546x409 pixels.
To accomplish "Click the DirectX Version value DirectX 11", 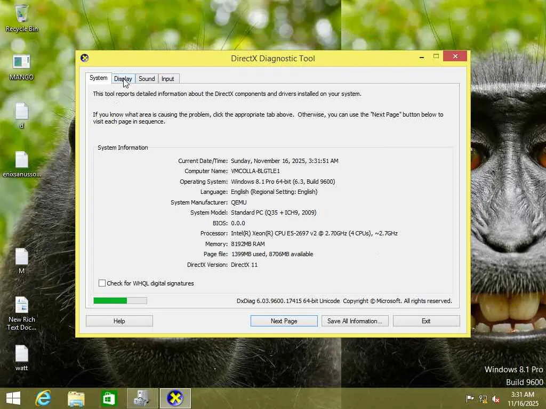I will (x=244, y=265).
